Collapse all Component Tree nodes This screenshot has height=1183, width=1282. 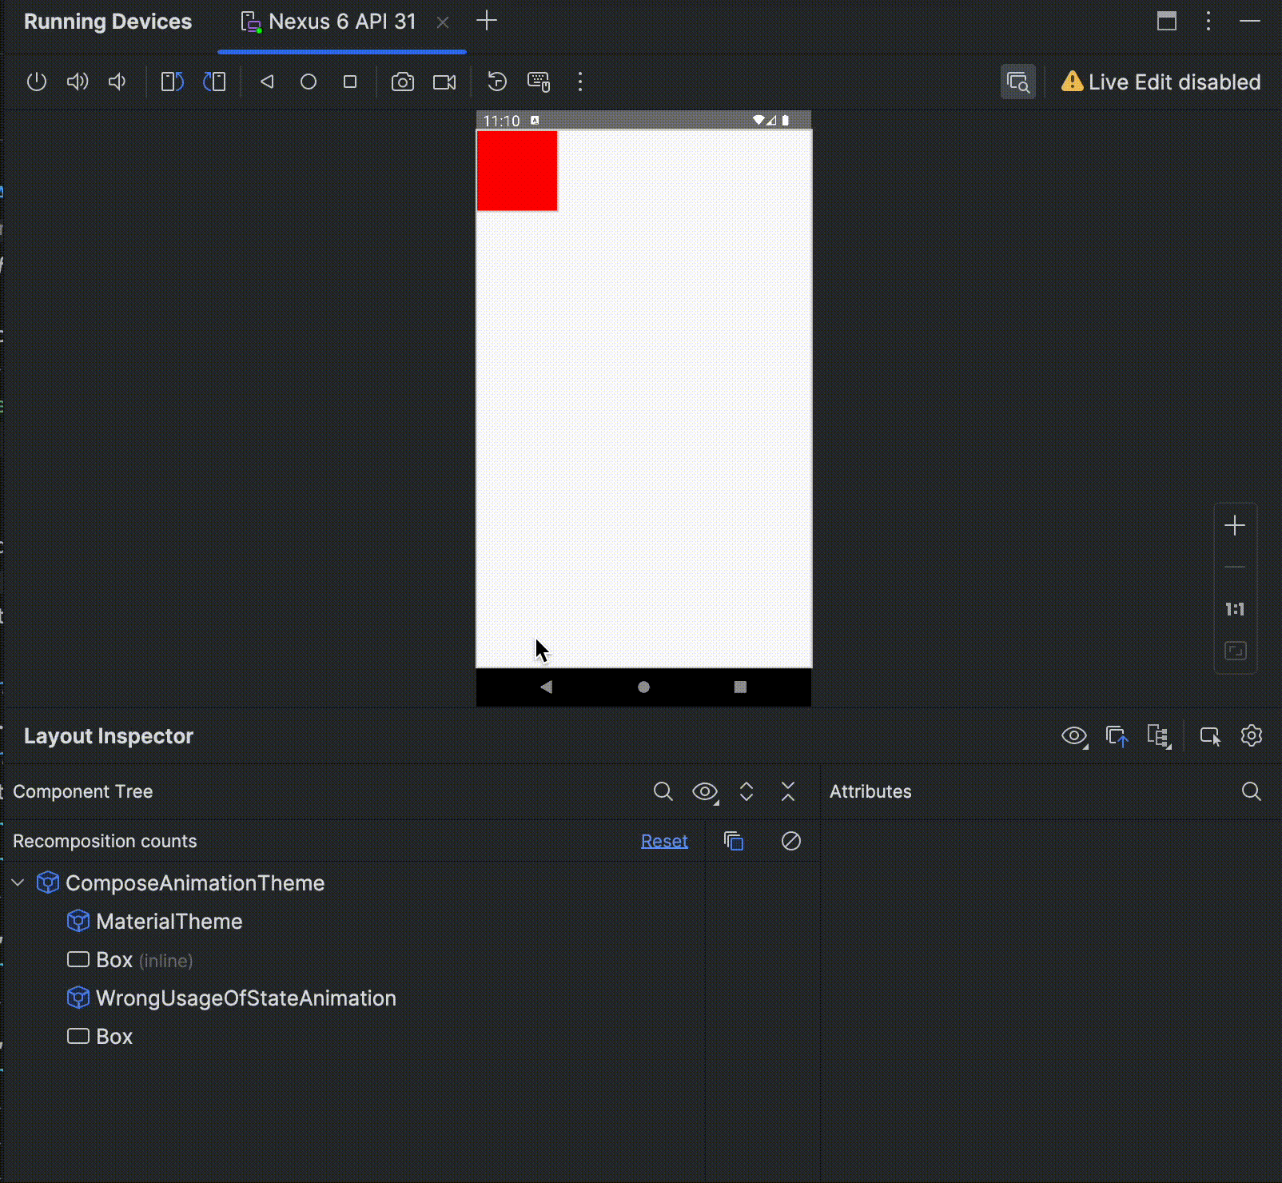tap(788, 791)
